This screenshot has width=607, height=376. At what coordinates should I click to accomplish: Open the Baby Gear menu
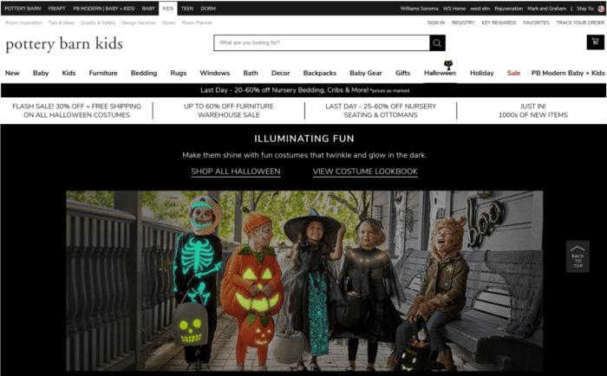pos(366,73)
